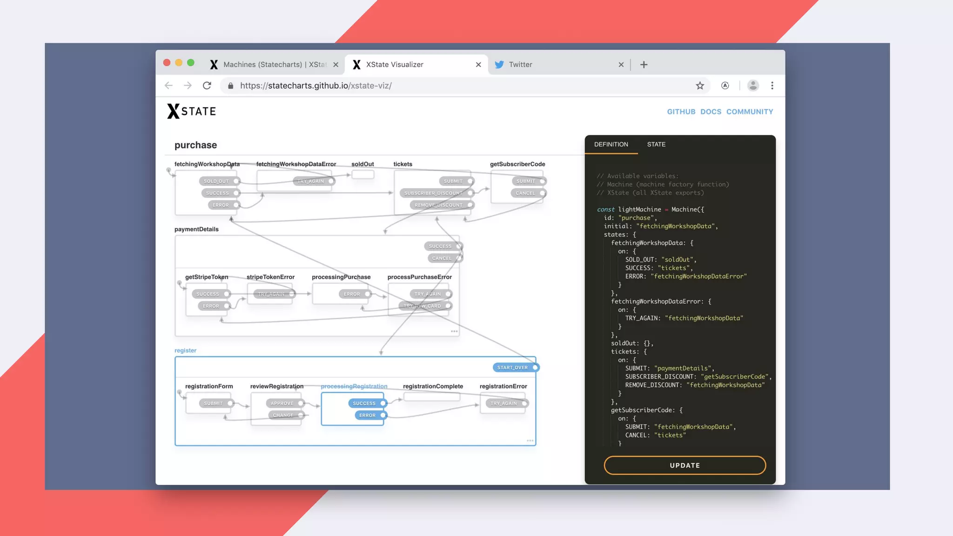Click the extension icon beside star

click(725, 86)
